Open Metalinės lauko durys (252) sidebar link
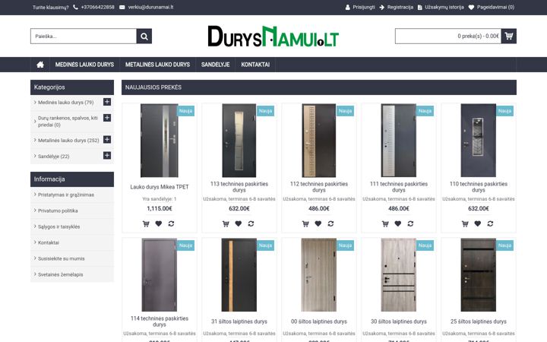 tap(68, 141)
